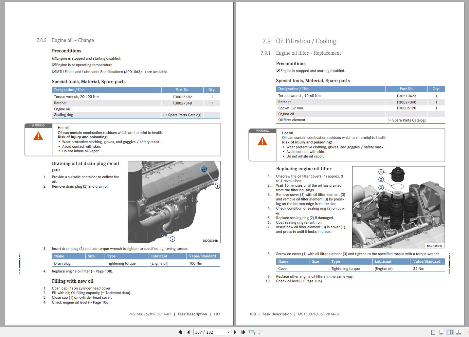This screenshot has width=469, height=337.
Task: Switch to single page view
Action: (x=433, y=332)
